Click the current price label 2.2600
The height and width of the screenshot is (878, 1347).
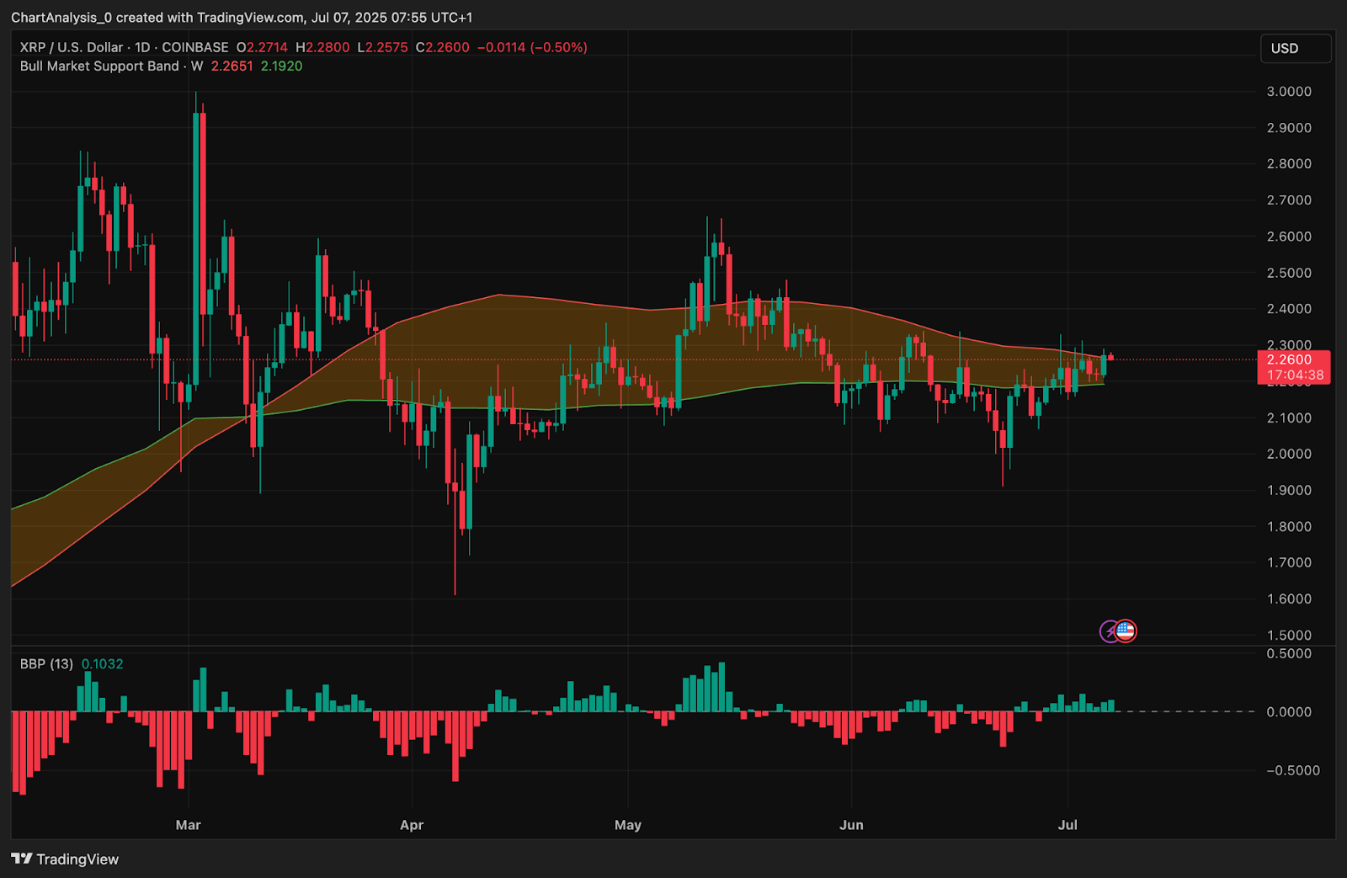1289,359
